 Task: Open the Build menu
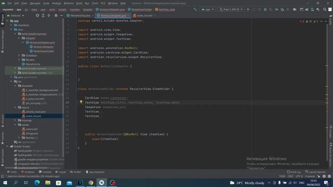[79, 4]
